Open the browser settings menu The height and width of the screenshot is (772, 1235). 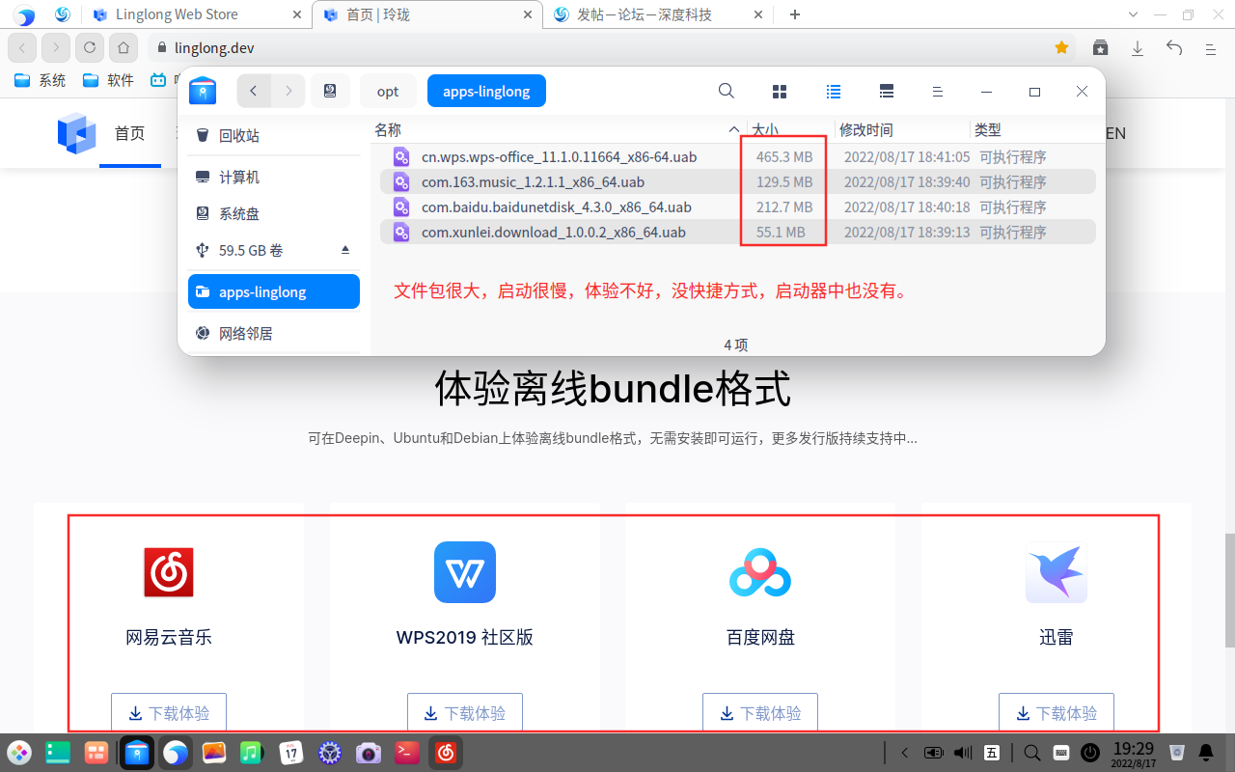click(x=1209, y=47)
